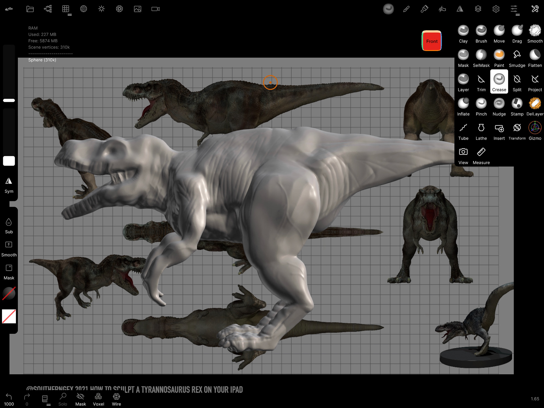Viewport: 544px width, 408px height.
Task: Activate the Transform tool
Action: [517, 132]
